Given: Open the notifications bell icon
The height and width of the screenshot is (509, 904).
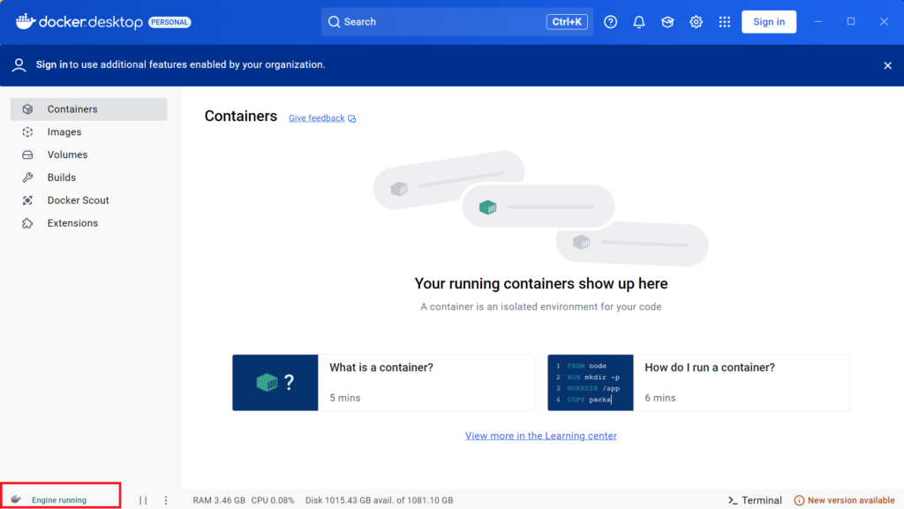Looking at the screenshot, I should point(639,22).
